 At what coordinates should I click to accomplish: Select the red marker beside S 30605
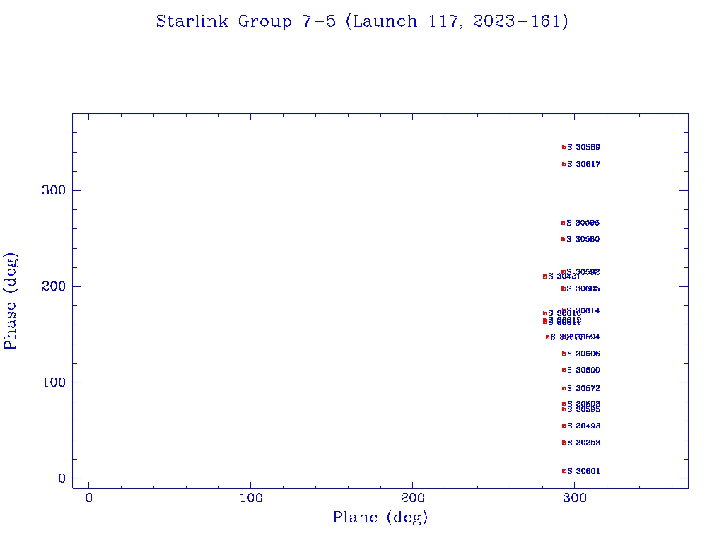564,288
